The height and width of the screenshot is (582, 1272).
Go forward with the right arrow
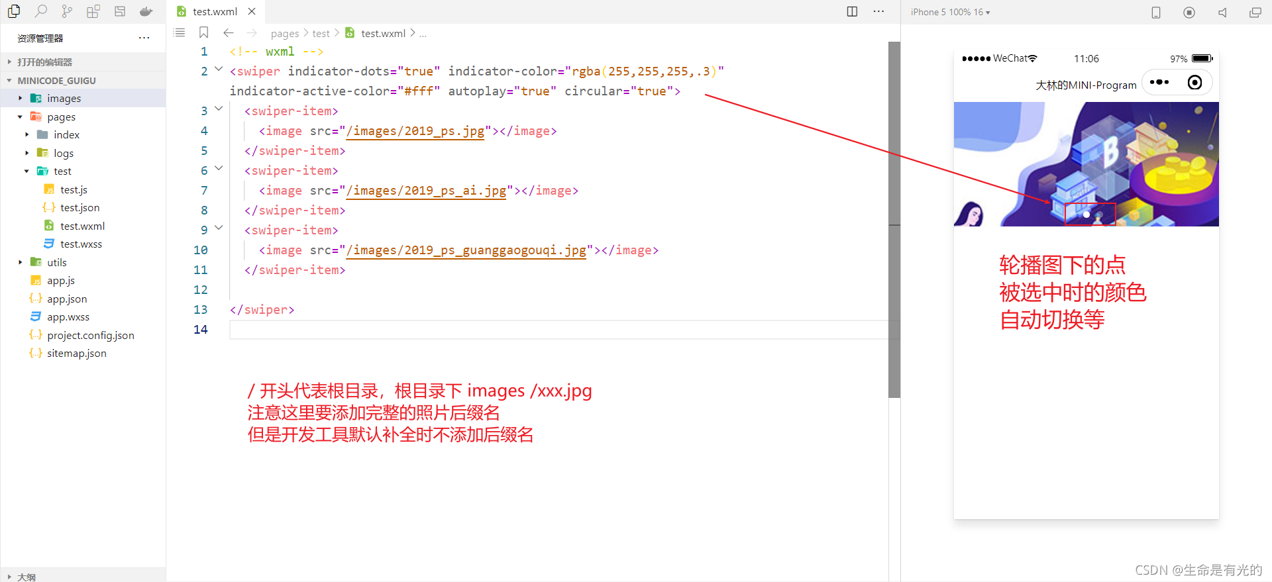[x=252, y=32]
